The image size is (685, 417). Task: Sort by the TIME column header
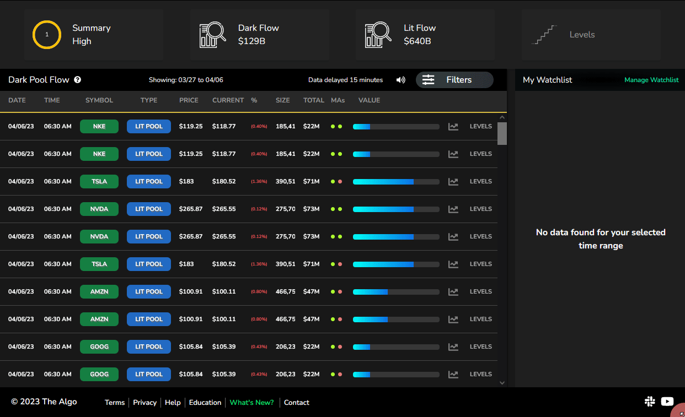point(52,100)
